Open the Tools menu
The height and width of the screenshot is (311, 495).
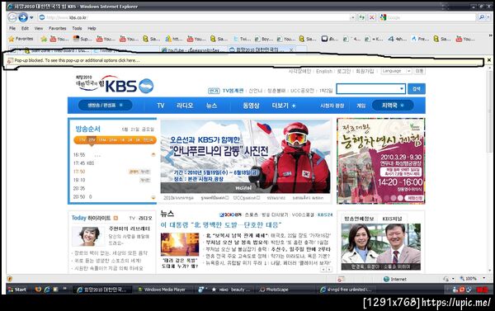[77, 28]
